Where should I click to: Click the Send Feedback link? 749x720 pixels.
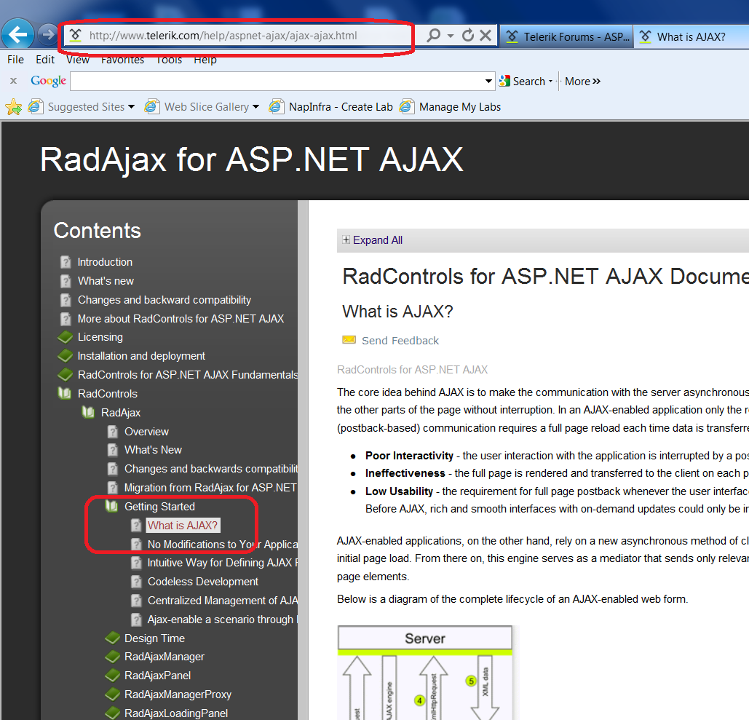coord(400,341)
